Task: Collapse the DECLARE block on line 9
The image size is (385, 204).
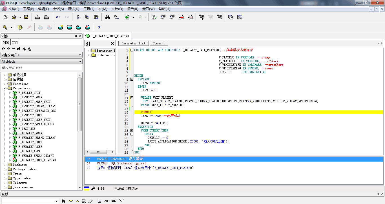Action: (x=131, y=80)
